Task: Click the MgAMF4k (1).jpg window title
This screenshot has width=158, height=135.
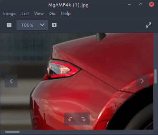Action: (x=68, y=5)
